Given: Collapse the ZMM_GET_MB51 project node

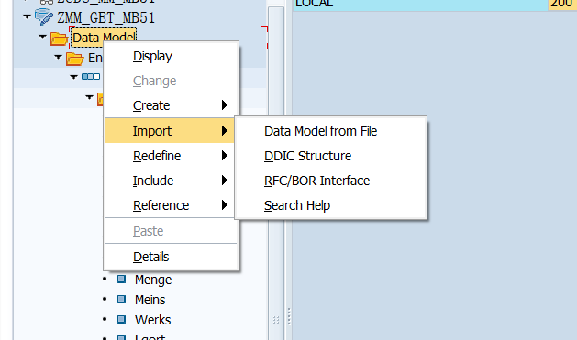Looking at the screenshot, I should 27,16.
